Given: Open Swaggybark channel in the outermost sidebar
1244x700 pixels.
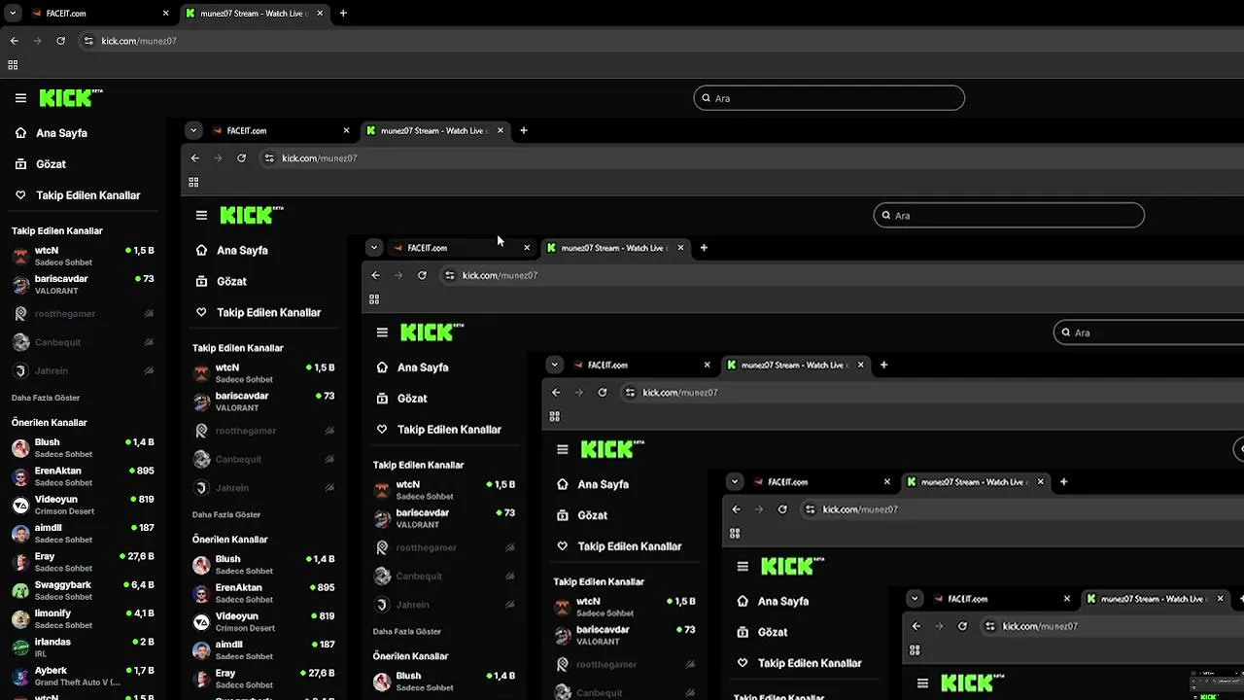Looking at the screenshot, I should point(83,590).
